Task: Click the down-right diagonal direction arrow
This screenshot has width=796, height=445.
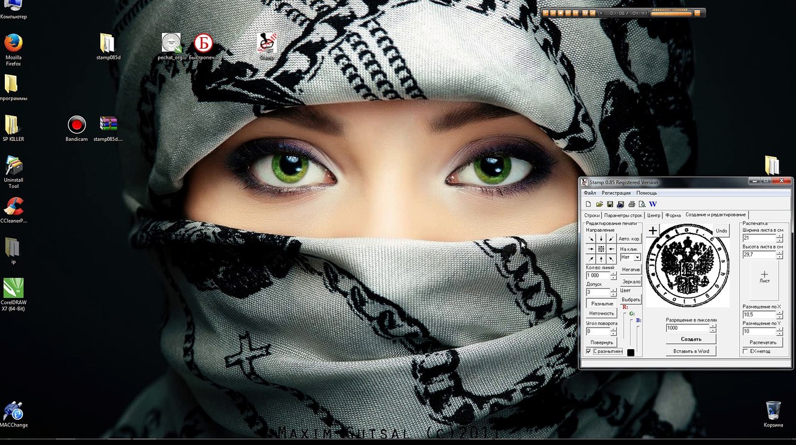Action: pyautogui.click(x=591, y=239)
